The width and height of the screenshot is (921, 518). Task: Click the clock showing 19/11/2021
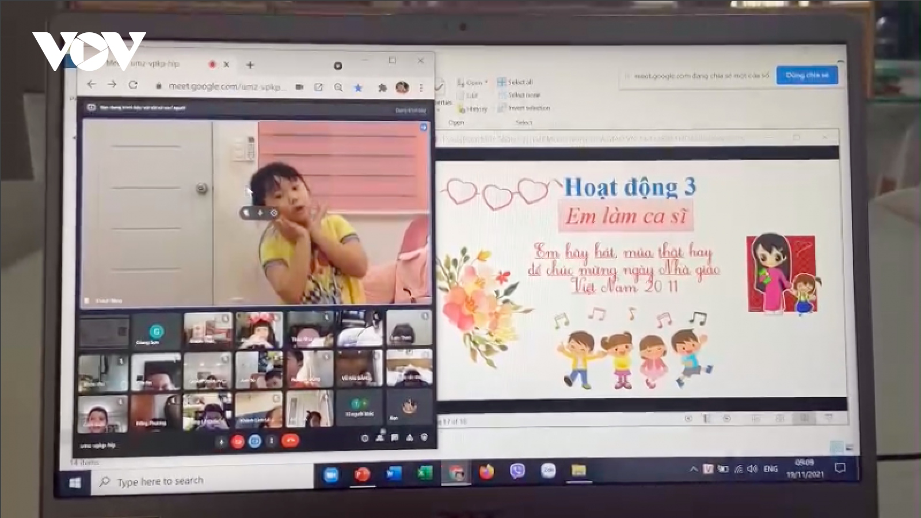804,469
